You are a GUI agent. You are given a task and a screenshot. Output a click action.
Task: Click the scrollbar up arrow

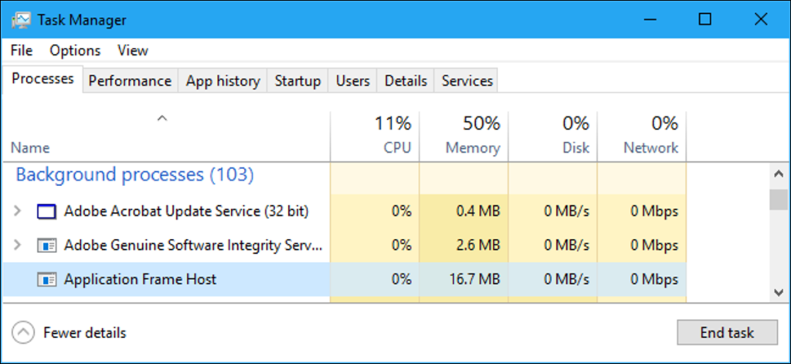tap(779, 174)
